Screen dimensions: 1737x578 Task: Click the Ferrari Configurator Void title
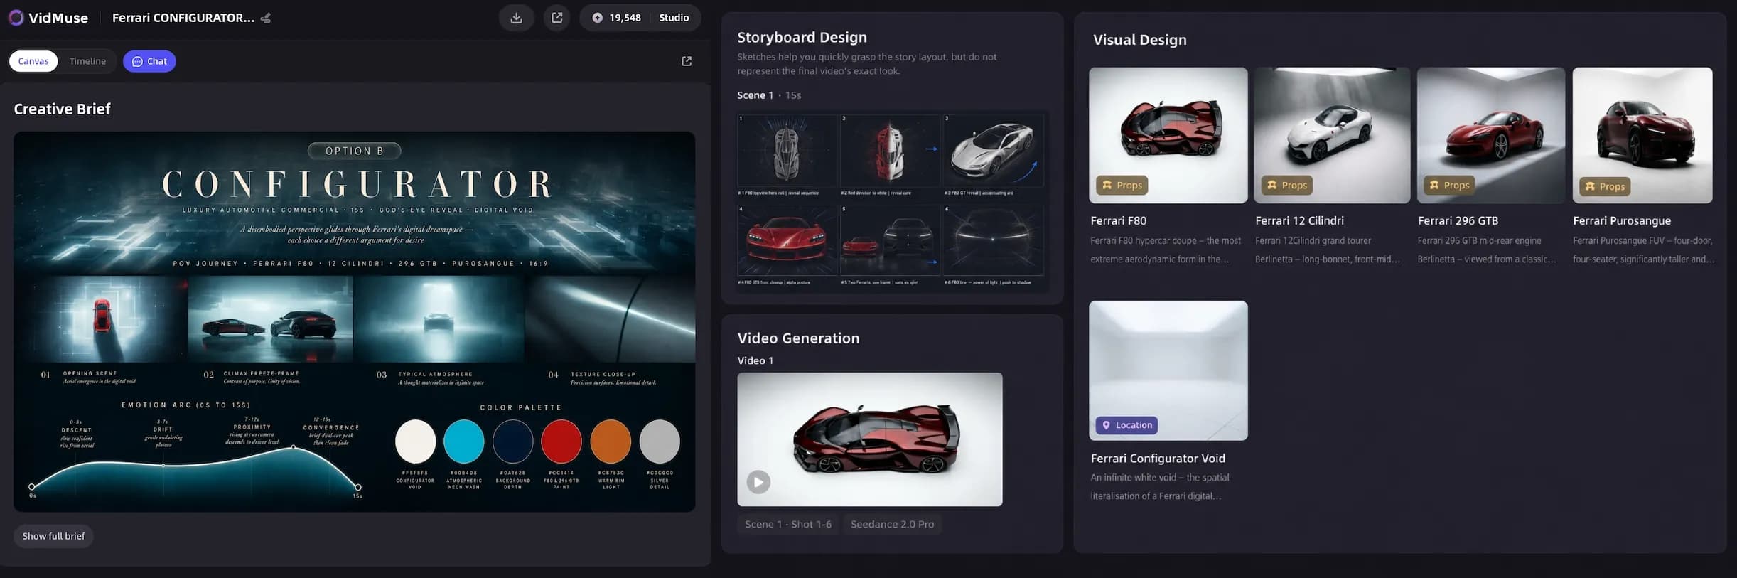click(1158, 459)
